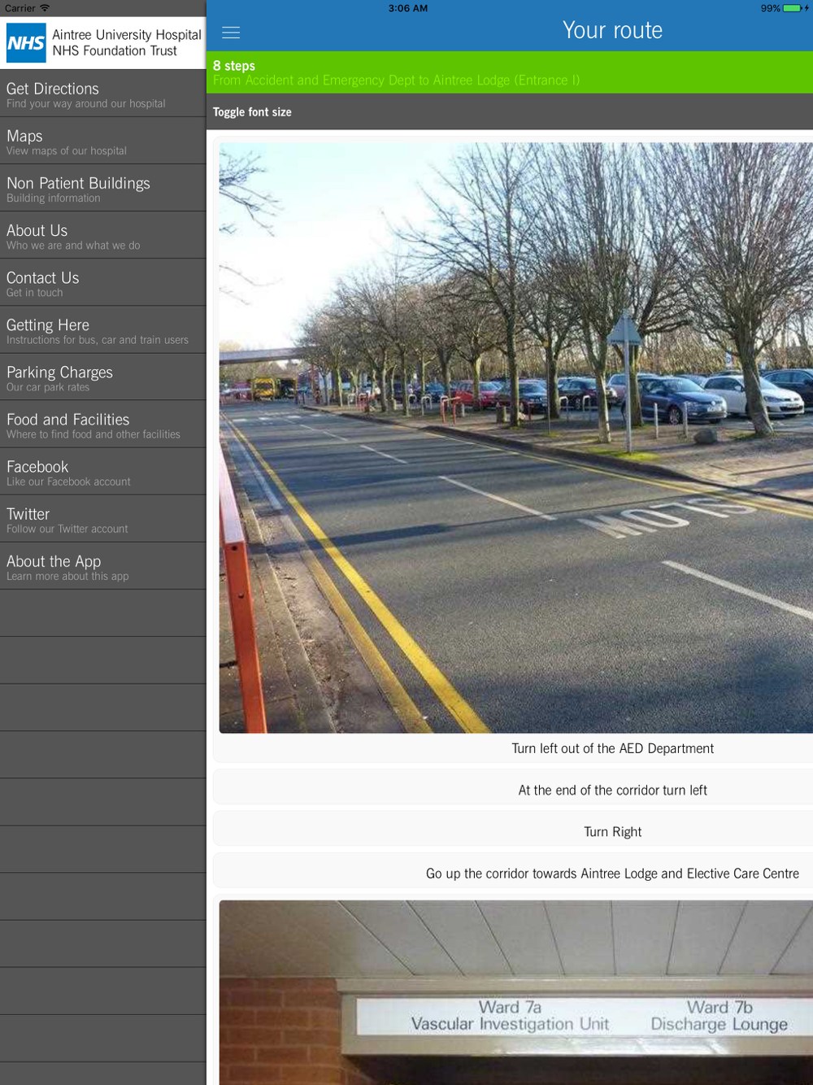
Task: Tap the NHS logo in sidebar header
Action: [26, 43]
